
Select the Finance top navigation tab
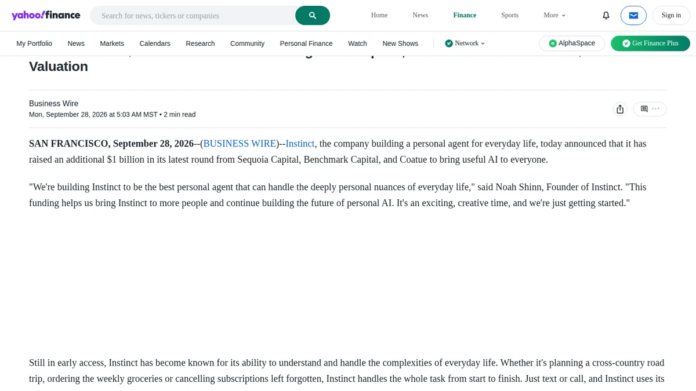point(465,16)
